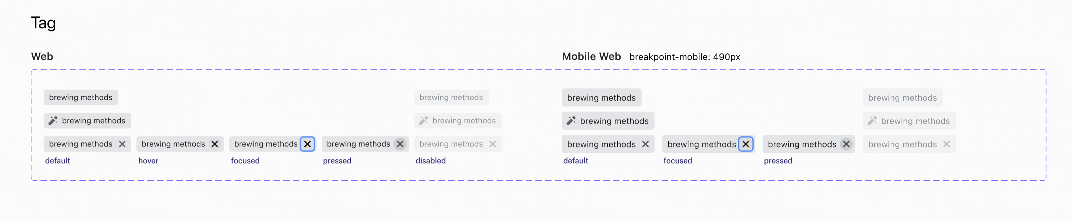This screenshot has height=221, width=1072.
Task: Click the X icon on the hover state tag
Action: (x=215, y=144)
